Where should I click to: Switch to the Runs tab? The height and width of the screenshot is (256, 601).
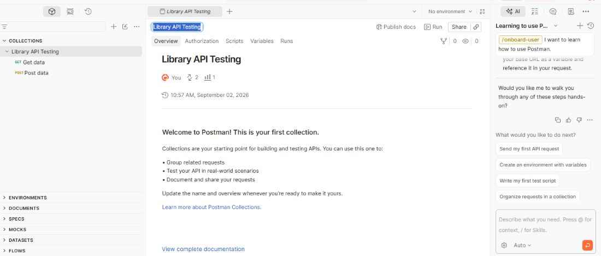click(x=287, y=41)
